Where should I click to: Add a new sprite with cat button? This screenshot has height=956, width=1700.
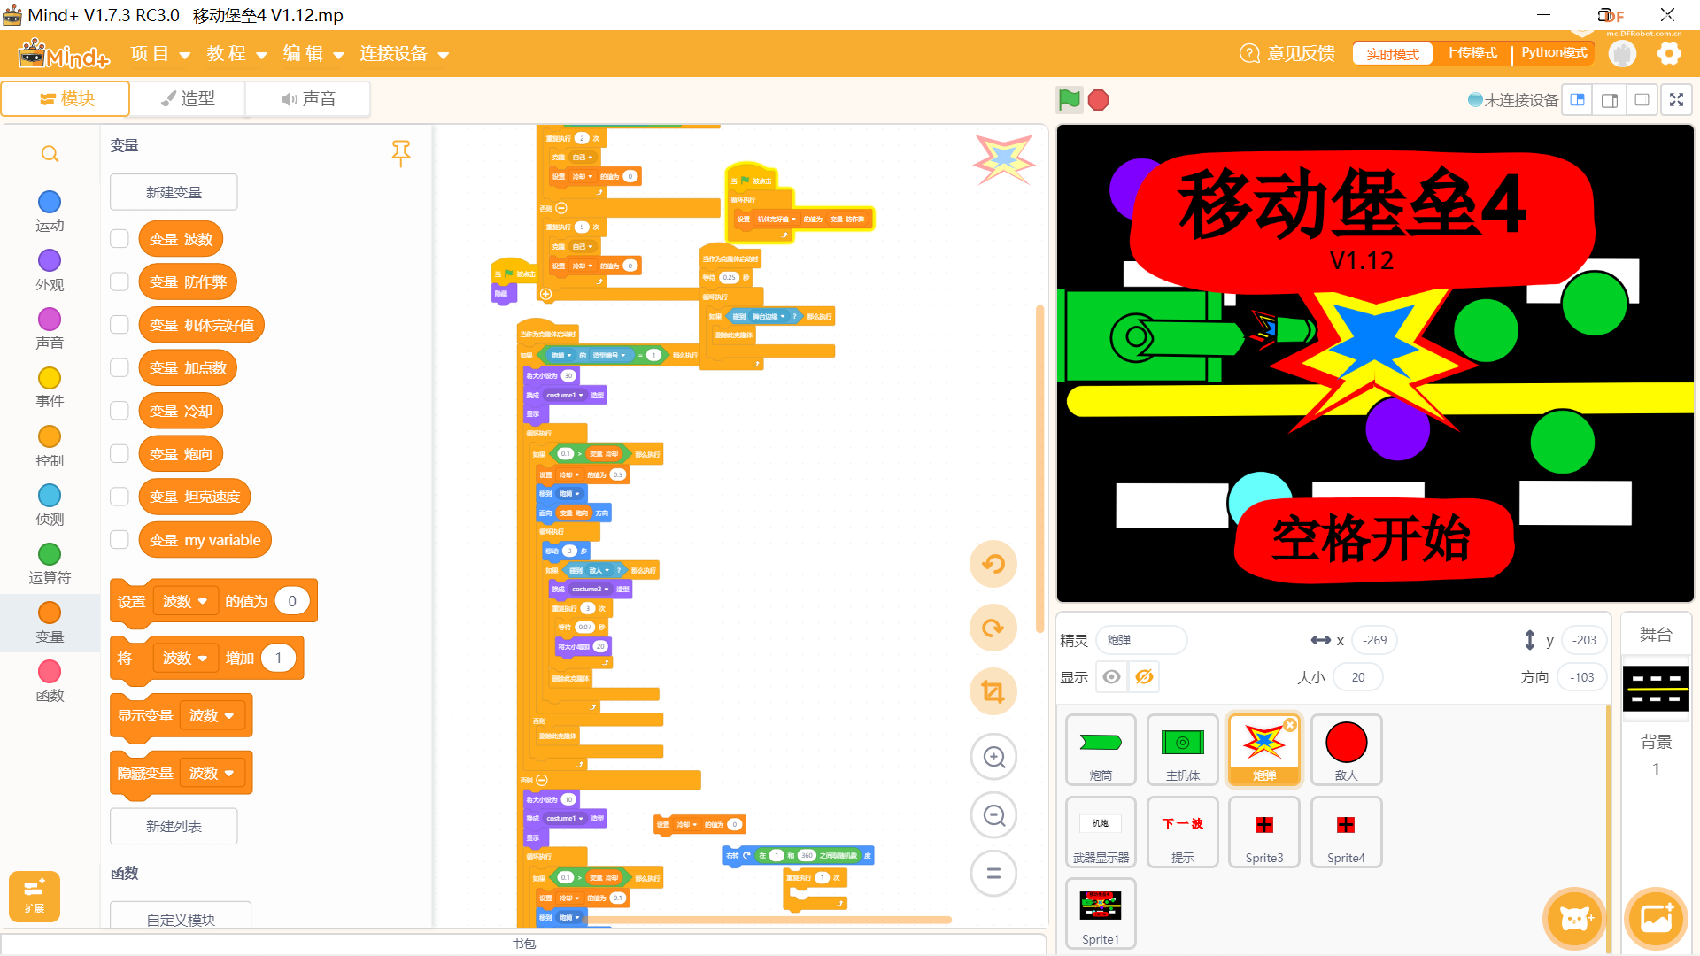point(1574,919)
